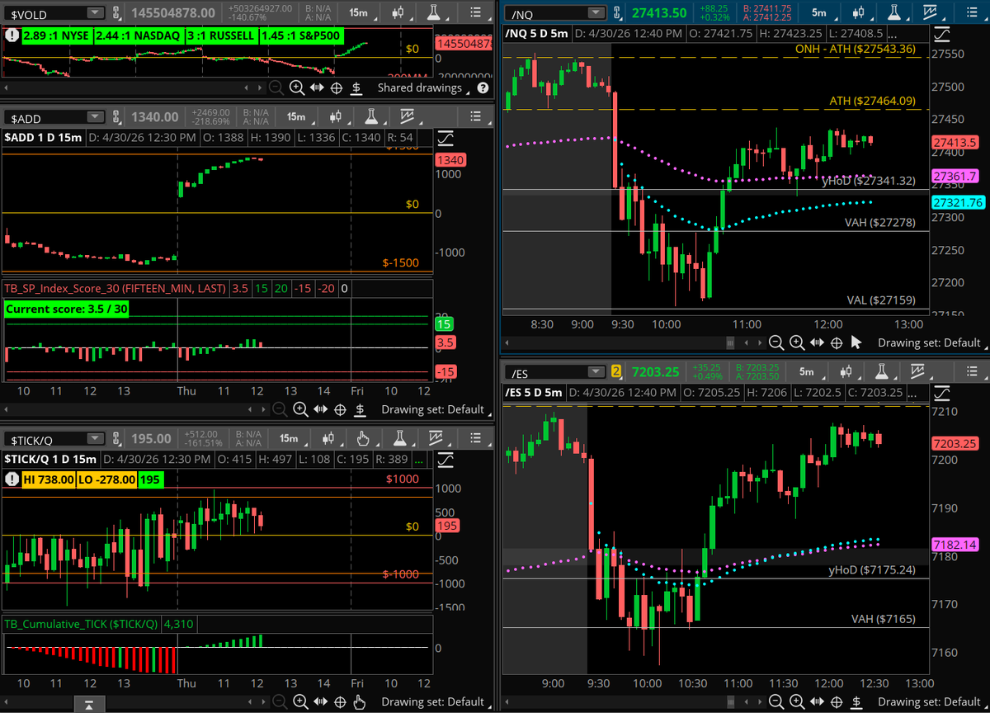This screenshot has height=713, width=990.
Task: Toggle symbol link for $TICK/Q chart
Action: click(117, 438)
